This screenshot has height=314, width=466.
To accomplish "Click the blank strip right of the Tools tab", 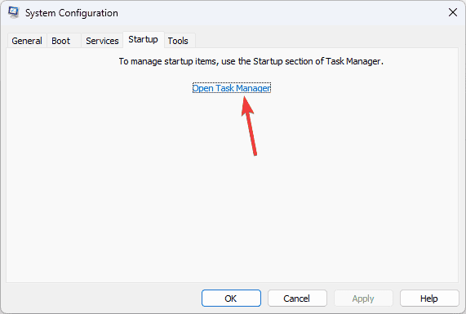I will click(327, 40).
